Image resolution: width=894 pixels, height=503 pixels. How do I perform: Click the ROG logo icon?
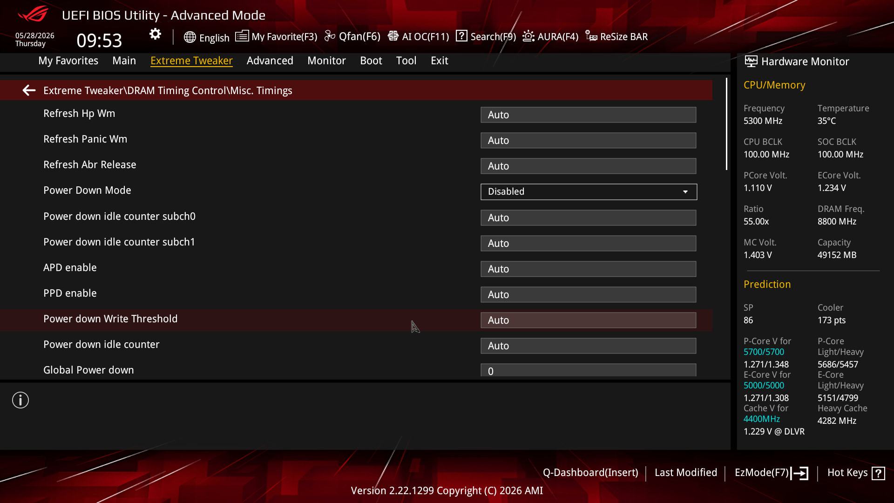(33, 14)
